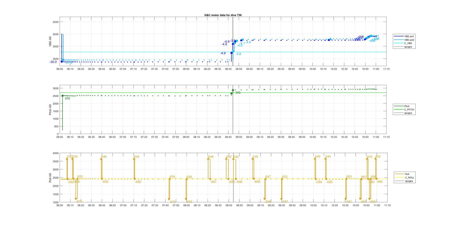Click the "Pitch AD" y-axis label

[x=50, y=109]
